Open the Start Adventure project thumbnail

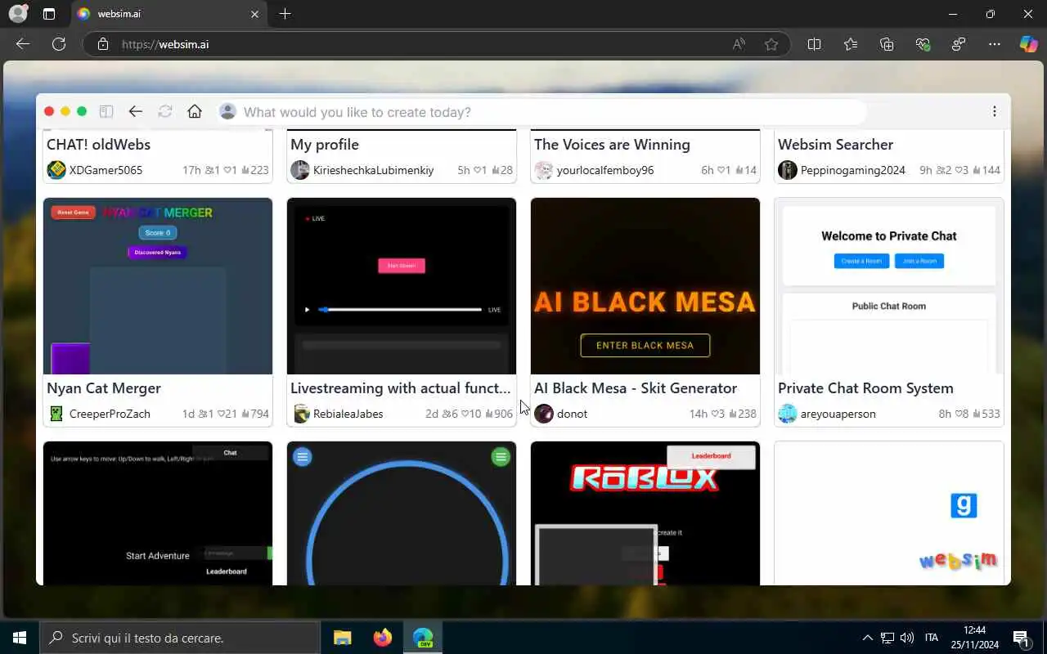[x=158, y=513]
